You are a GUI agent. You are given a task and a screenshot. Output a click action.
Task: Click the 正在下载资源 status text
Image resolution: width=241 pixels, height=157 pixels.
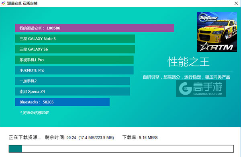25,137
